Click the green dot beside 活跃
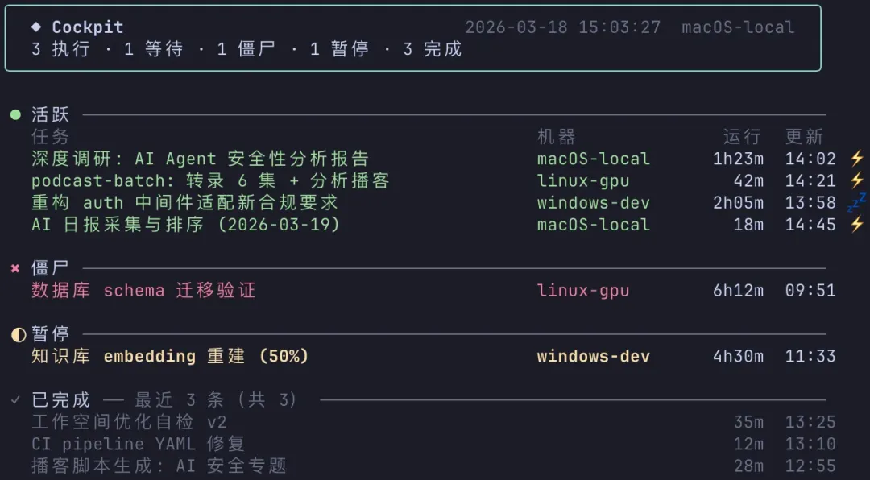The image size is (870, 480). point(15,115)
